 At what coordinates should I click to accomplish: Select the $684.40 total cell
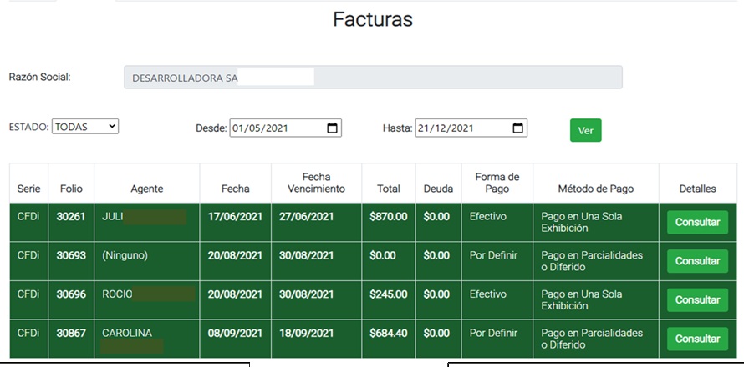tap(388, 333)
